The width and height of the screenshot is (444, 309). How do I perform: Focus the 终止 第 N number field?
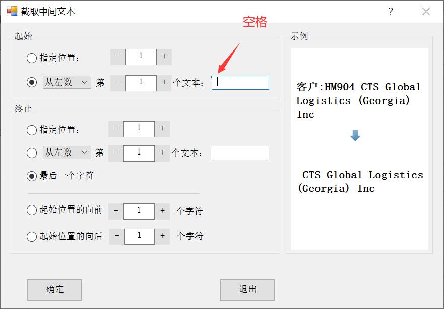click(139, 153)
